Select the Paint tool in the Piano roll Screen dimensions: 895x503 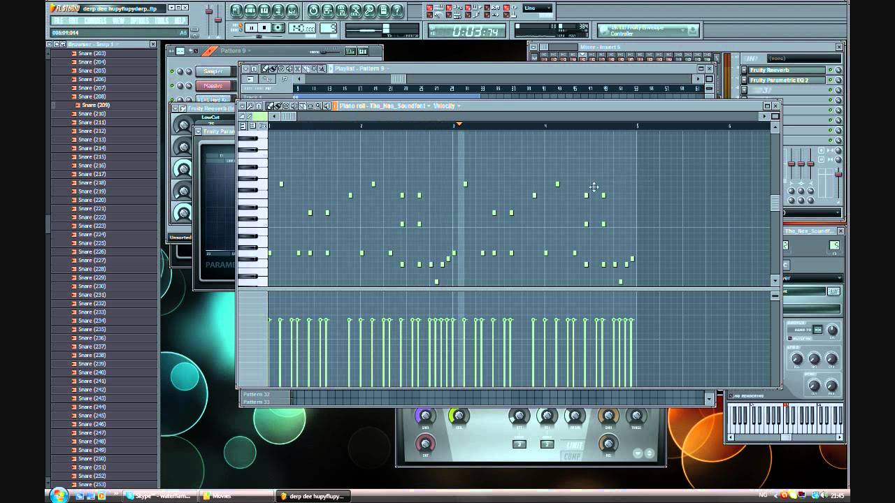click(277, 107)
